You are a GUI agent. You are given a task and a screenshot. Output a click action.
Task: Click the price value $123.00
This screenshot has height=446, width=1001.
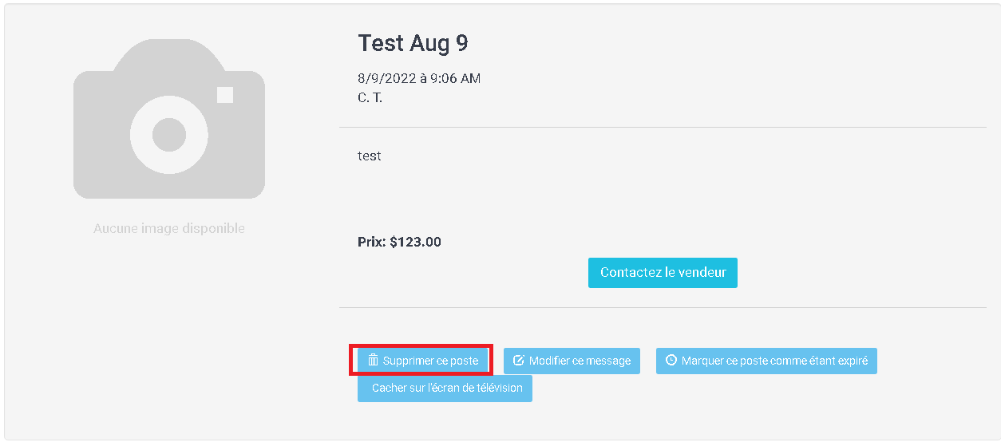coord(415,242)
